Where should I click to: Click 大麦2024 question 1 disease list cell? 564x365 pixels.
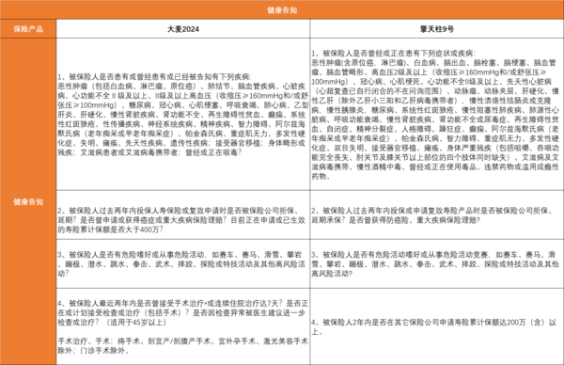pos(183,115)
